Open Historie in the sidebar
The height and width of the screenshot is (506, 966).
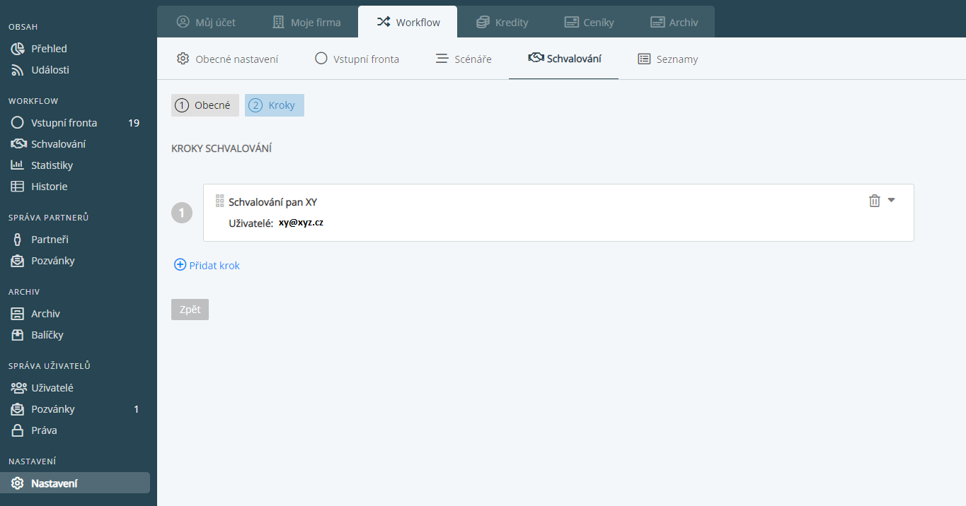point(49,187)
